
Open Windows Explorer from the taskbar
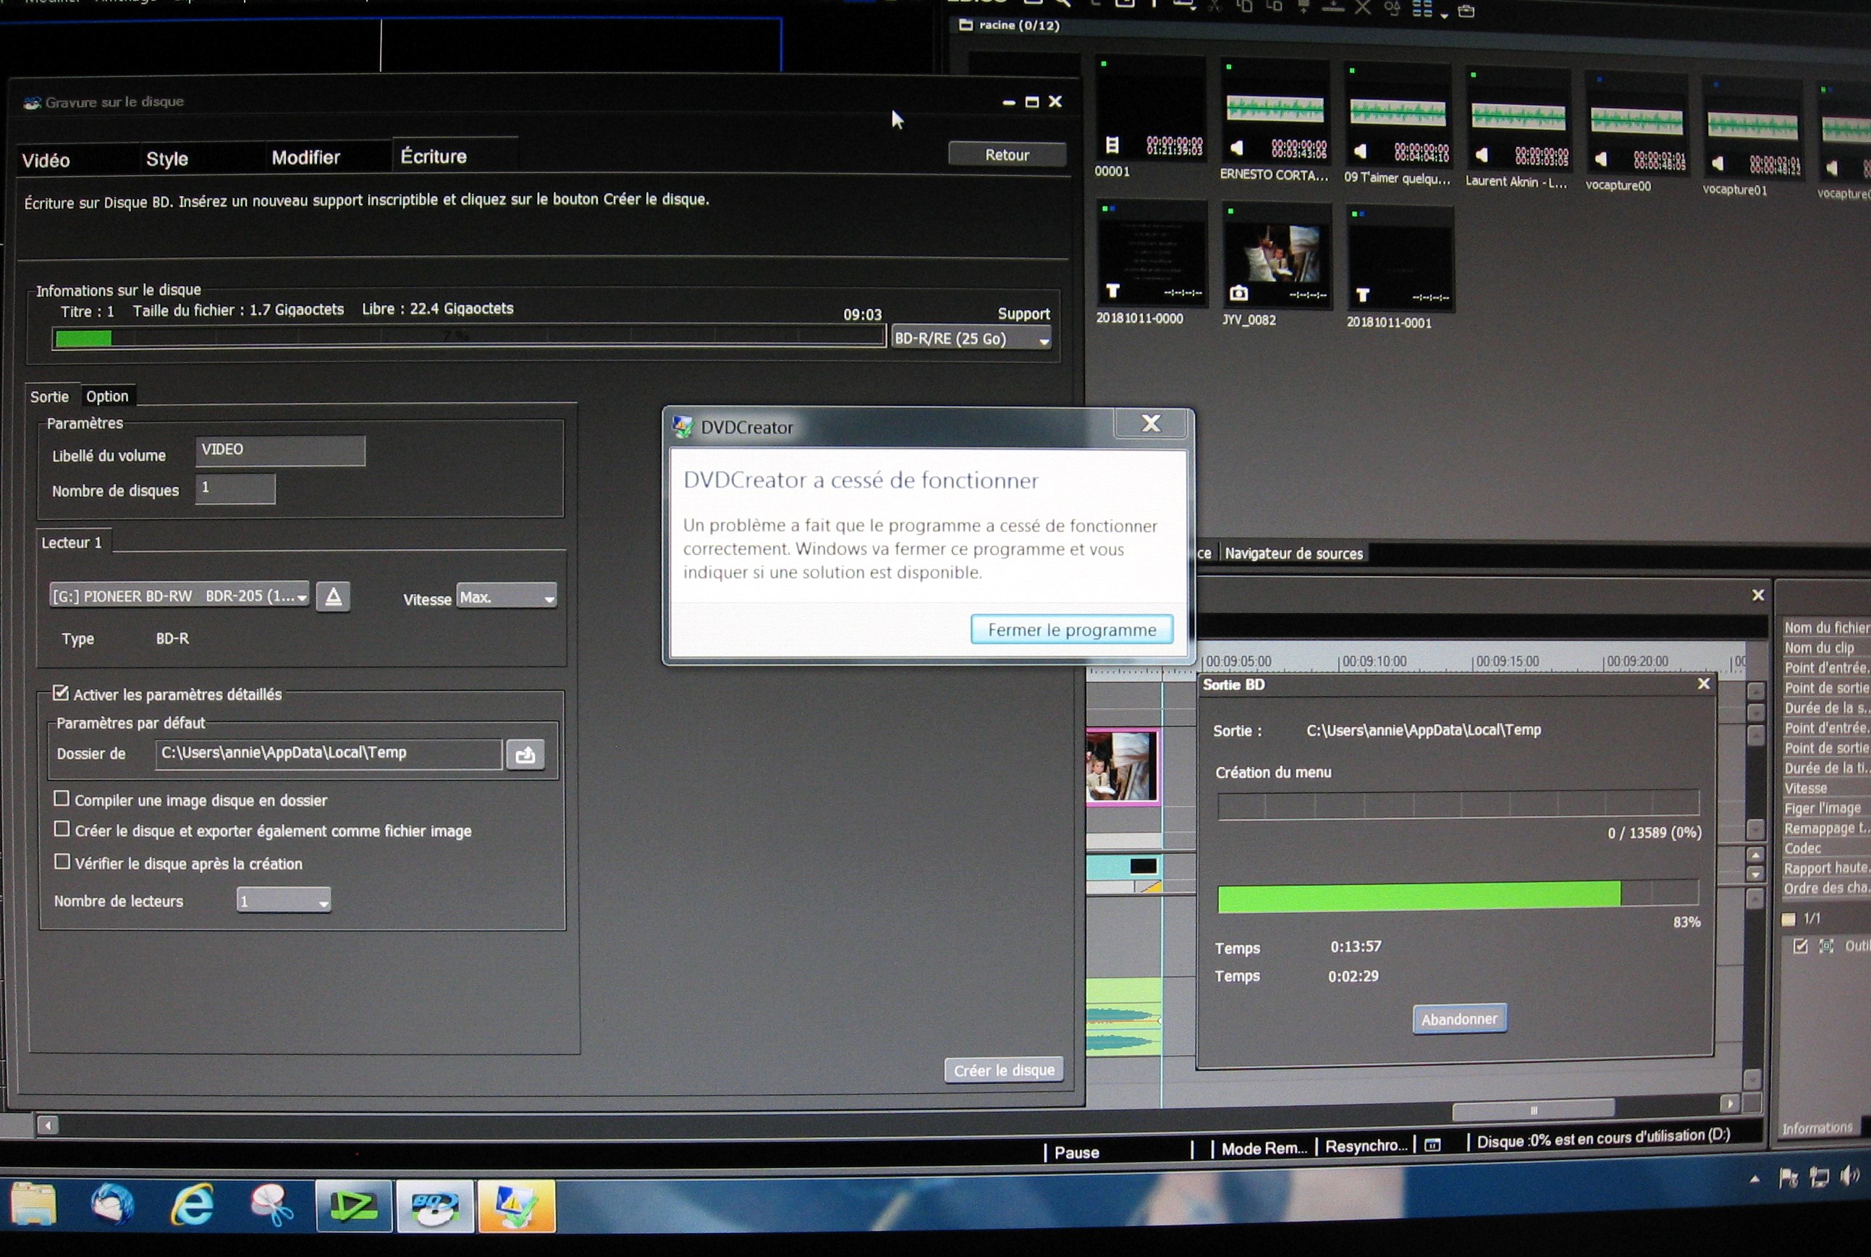click(34, 1204)
